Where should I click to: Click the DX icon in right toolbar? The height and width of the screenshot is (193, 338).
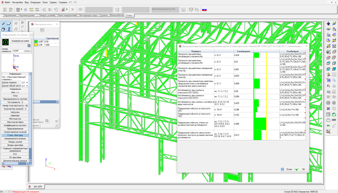pos(328,126)
